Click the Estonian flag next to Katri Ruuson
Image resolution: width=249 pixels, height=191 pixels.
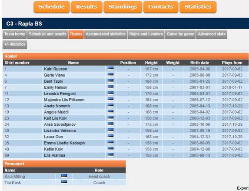110,69
